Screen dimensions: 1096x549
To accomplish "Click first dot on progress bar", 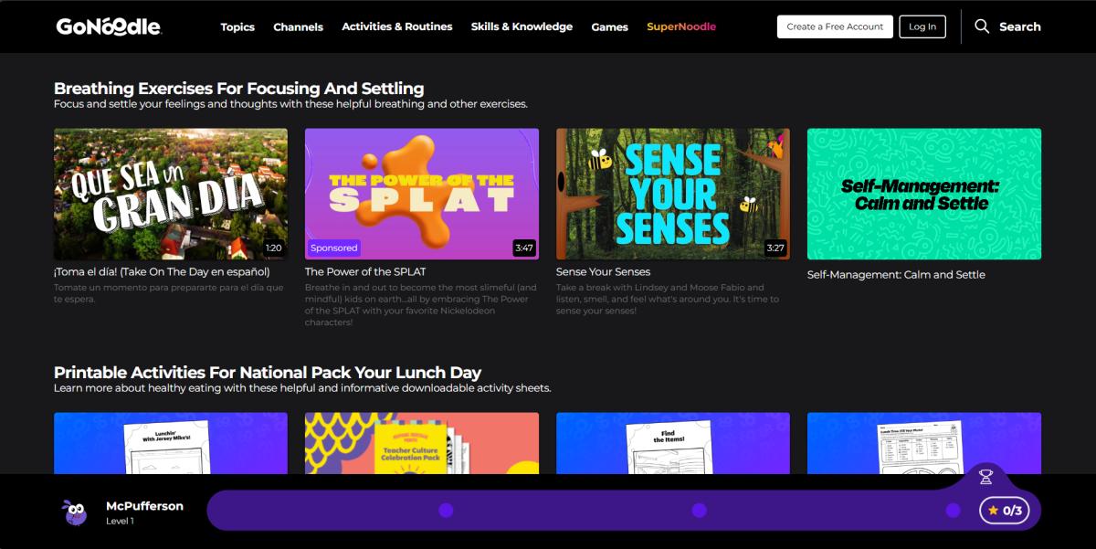I will point(446,511).
